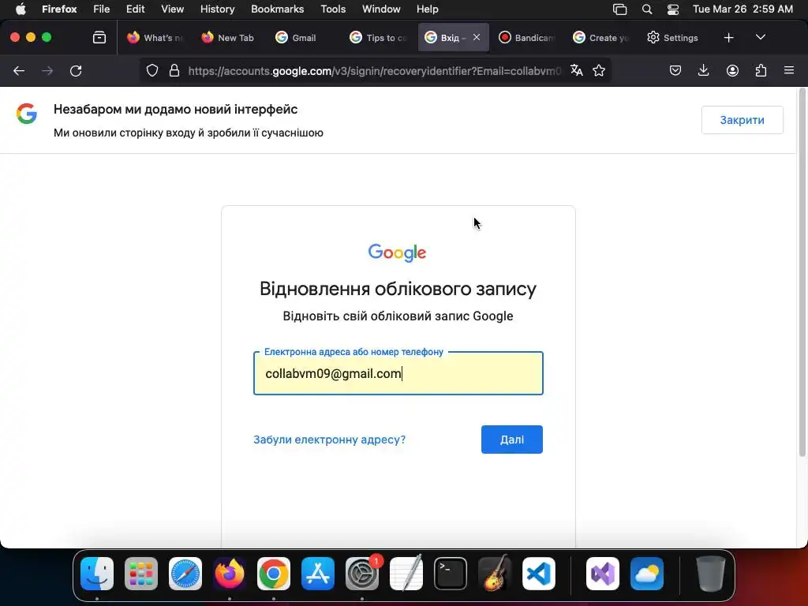Open a new tab with the plus icon
The height and width of the screenshot is (606, 808).
coord(728,38)
